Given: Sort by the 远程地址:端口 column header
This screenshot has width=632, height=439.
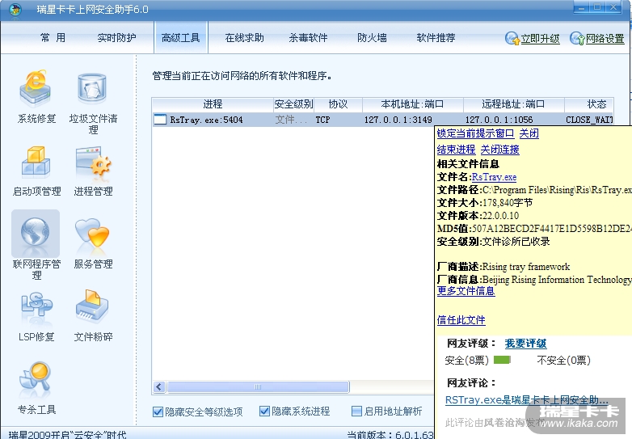Looking at the screenshot, I should (513, 104).
